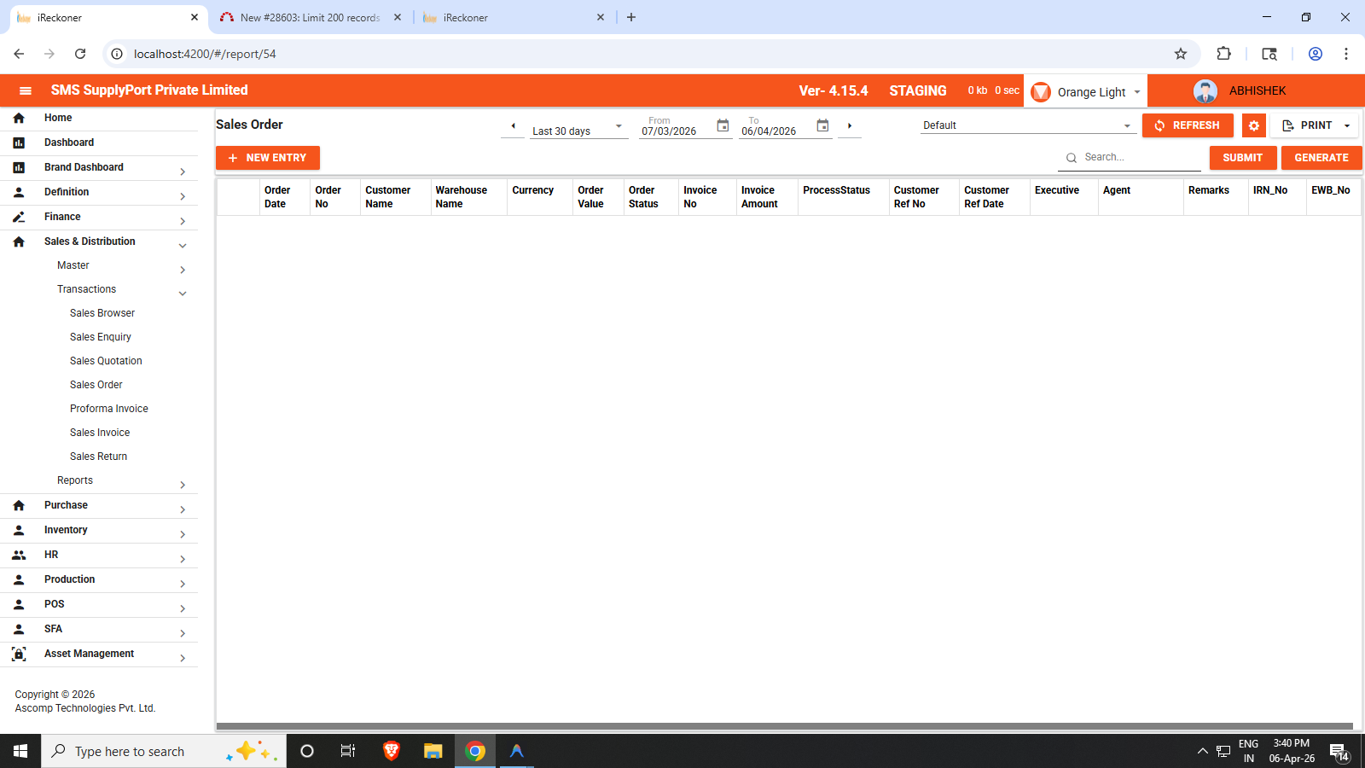Go to previous date range arrow
This screenshot has width=1365, height=768.
(x=513, y=126)
